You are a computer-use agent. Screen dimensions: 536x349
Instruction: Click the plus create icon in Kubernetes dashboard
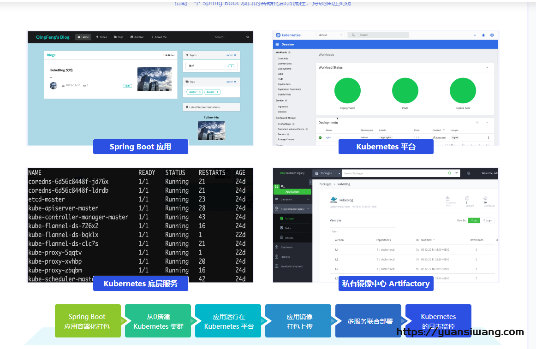475,35
